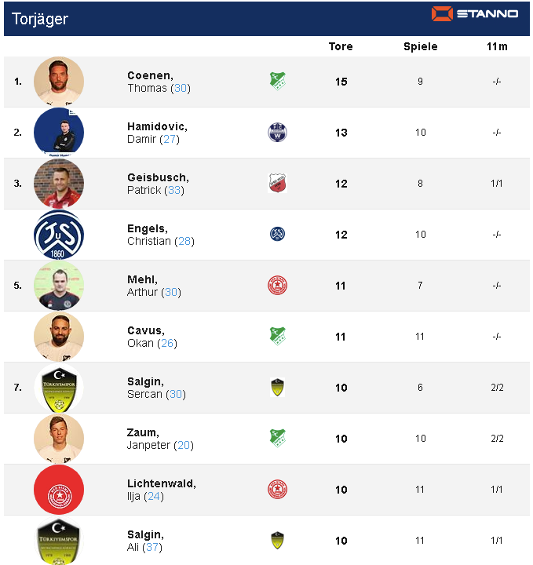This screenshot has width=533, height=565.
Task: Click the green club crest beside Cavus
Action: coord(278,336)
